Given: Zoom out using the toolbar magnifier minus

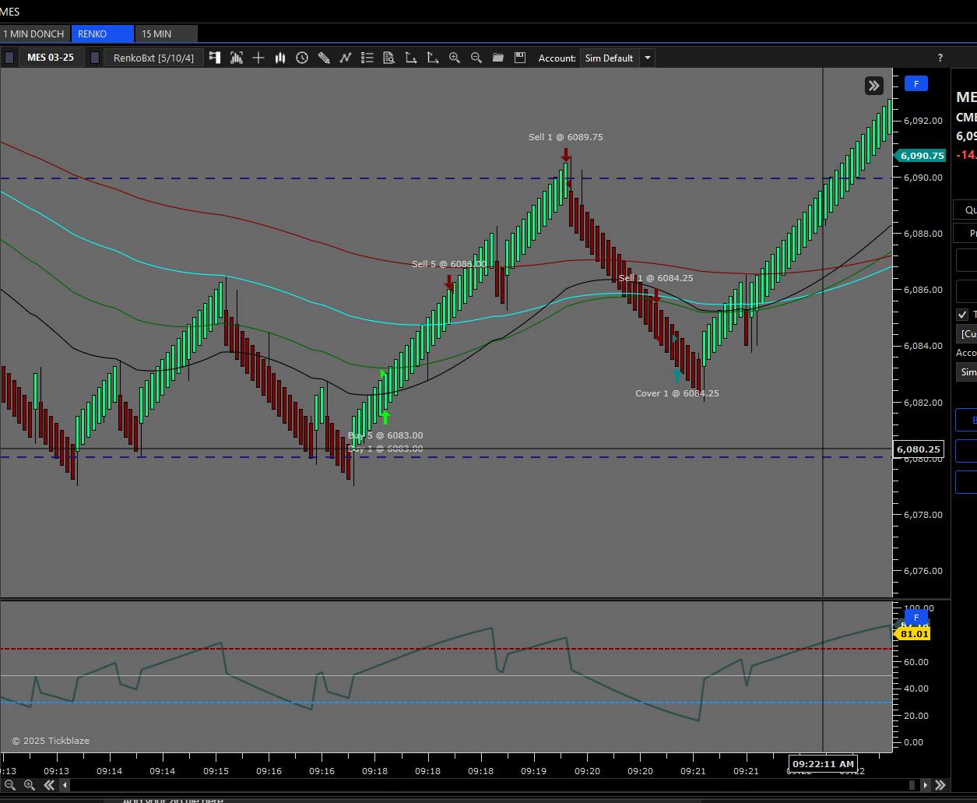Looking at the screenshot, I should coord(476,58).
